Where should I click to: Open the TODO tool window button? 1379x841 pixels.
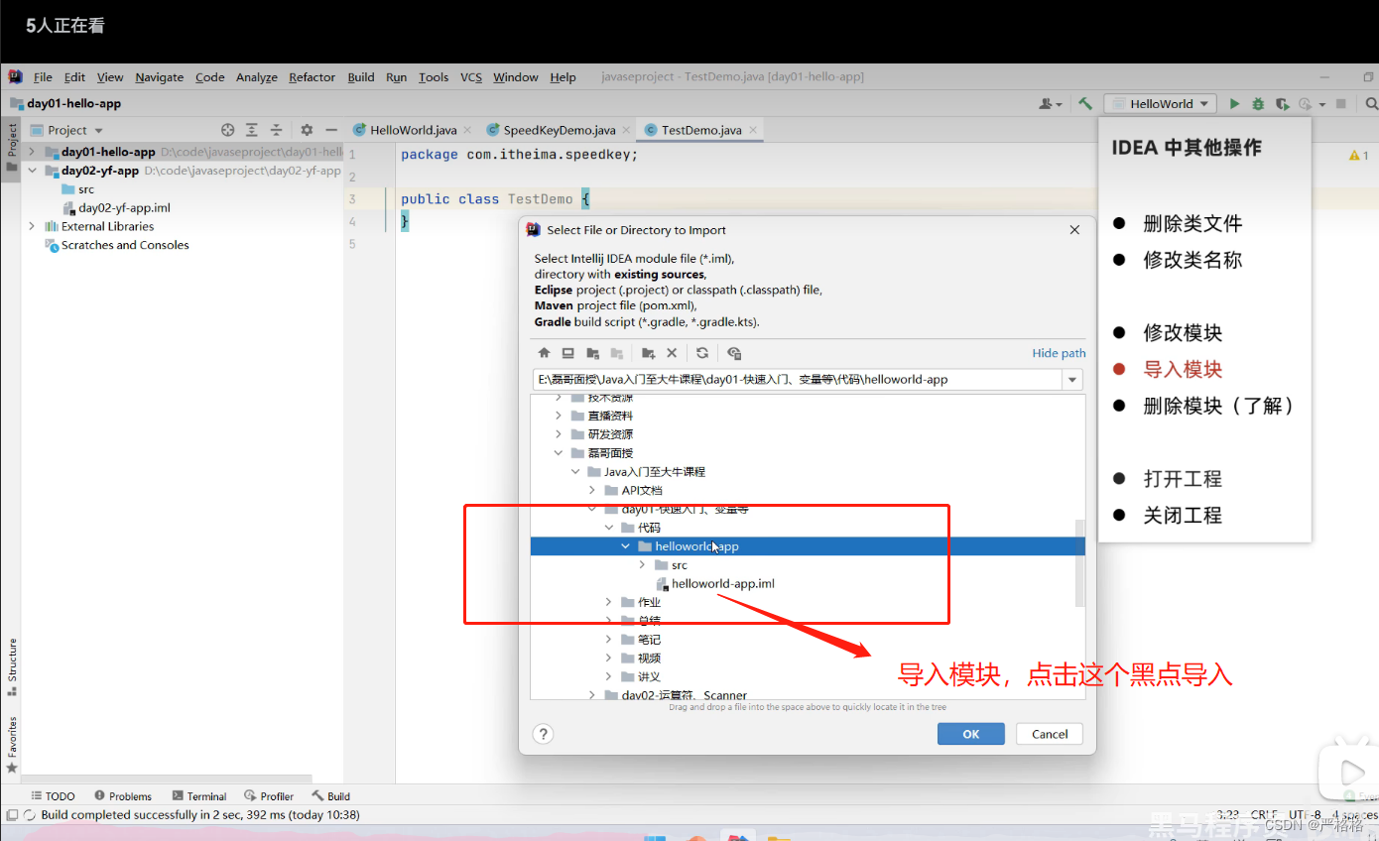pos(54,796)
